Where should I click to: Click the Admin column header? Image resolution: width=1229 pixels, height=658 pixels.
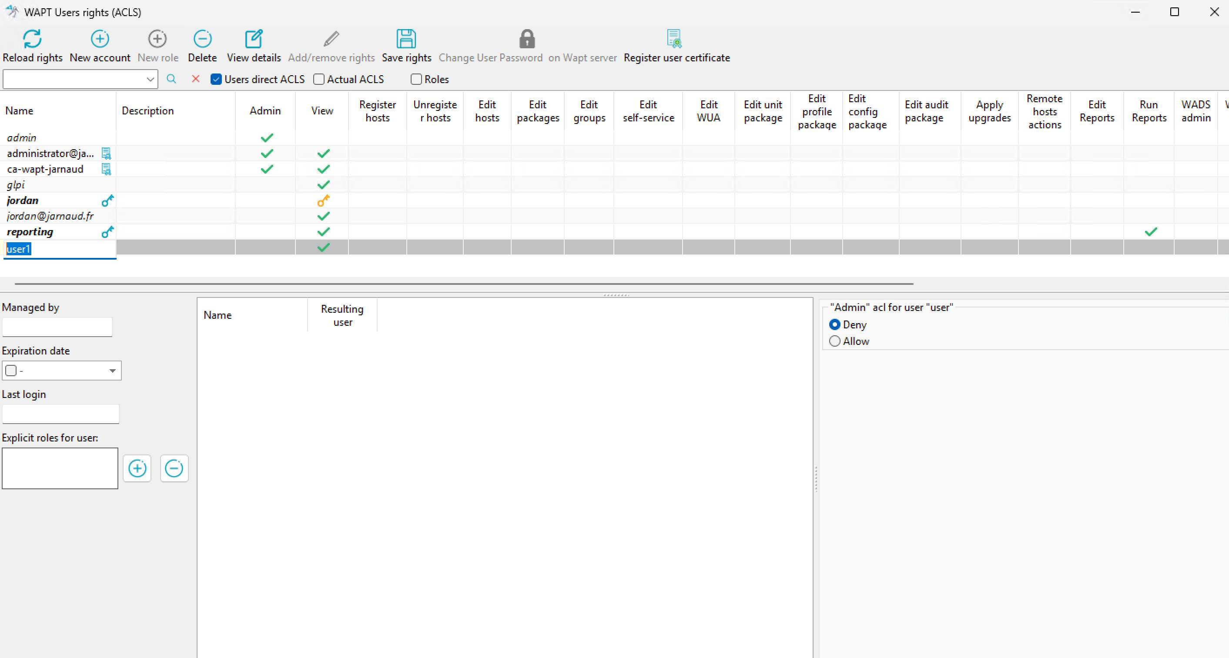[x=265, y=111]
